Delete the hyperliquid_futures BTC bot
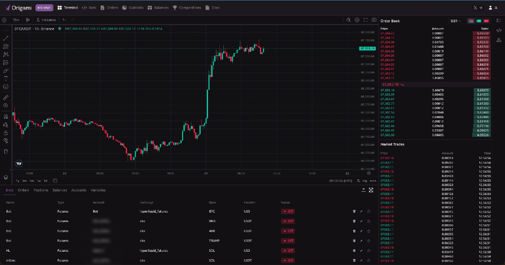505x265 pixels. coord(354,211)
